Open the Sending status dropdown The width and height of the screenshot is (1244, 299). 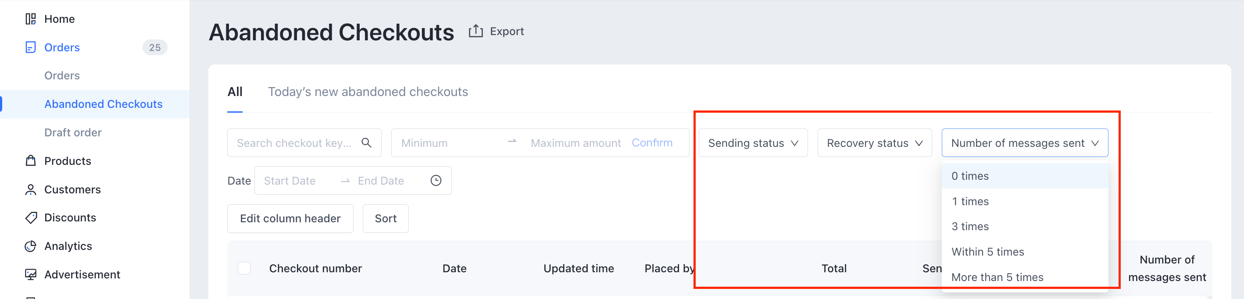pyautogui.click(x=752, y=143)
